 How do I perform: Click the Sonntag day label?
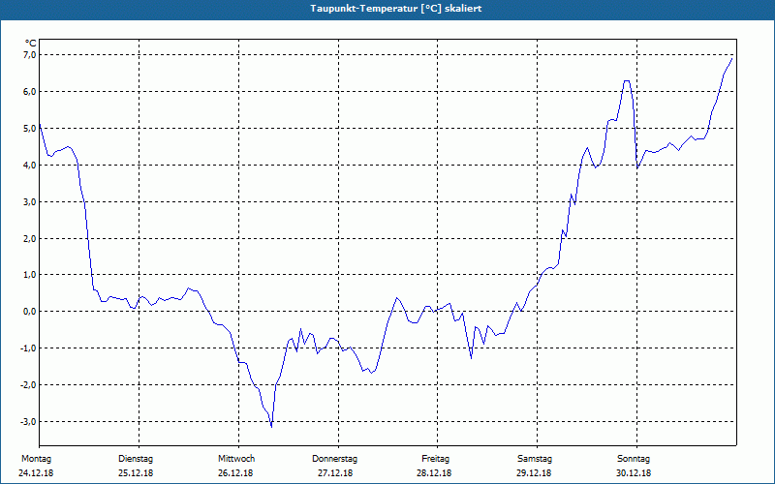click(634, 459)
